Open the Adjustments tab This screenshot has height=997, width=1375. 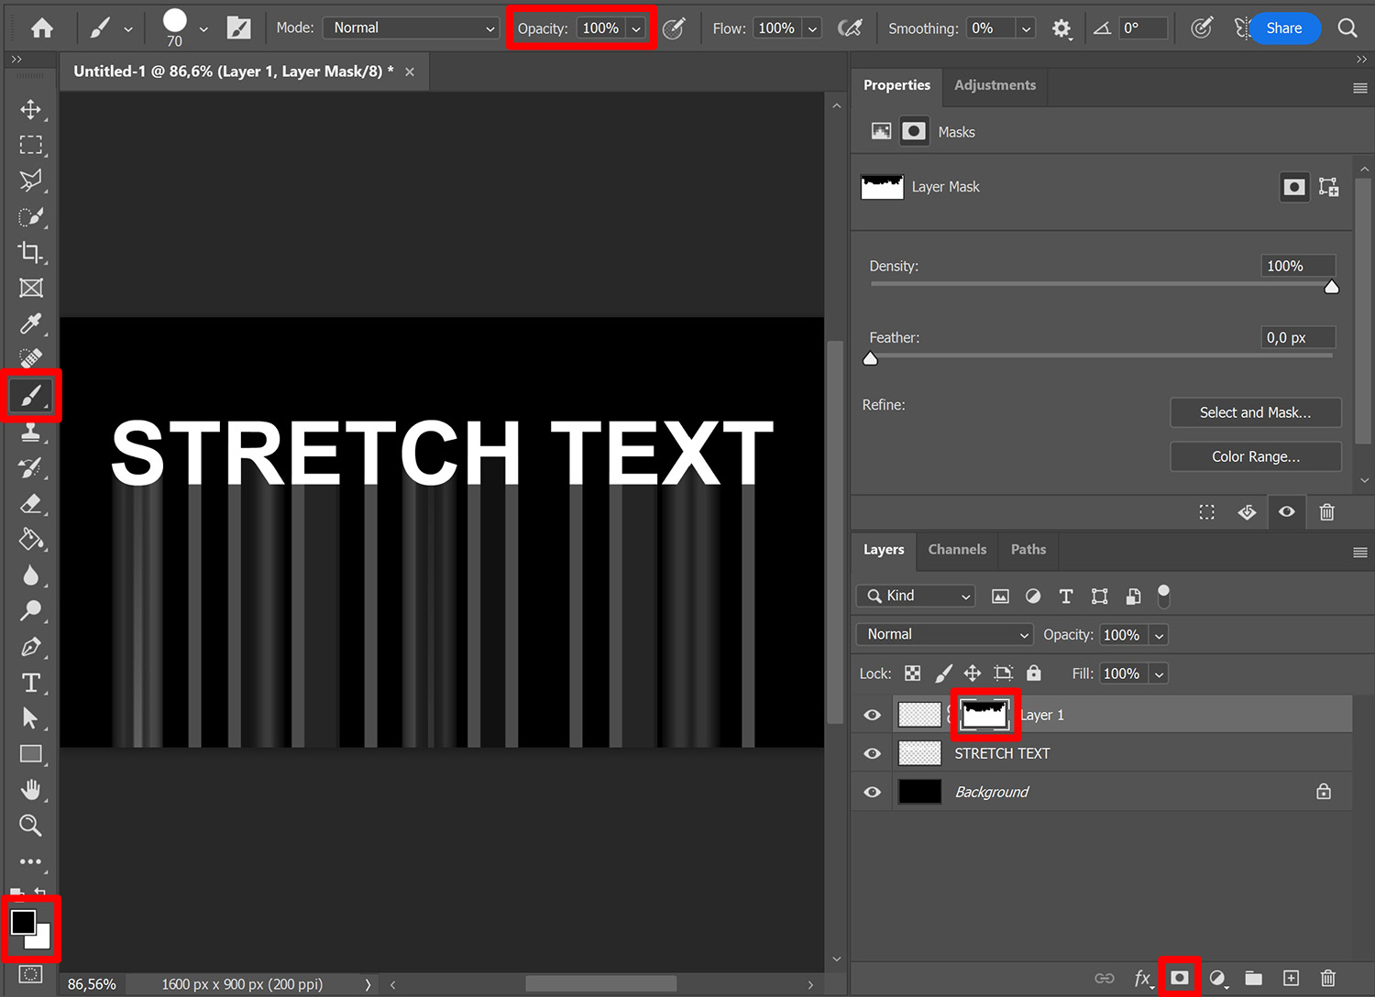[x=995, y=85]
